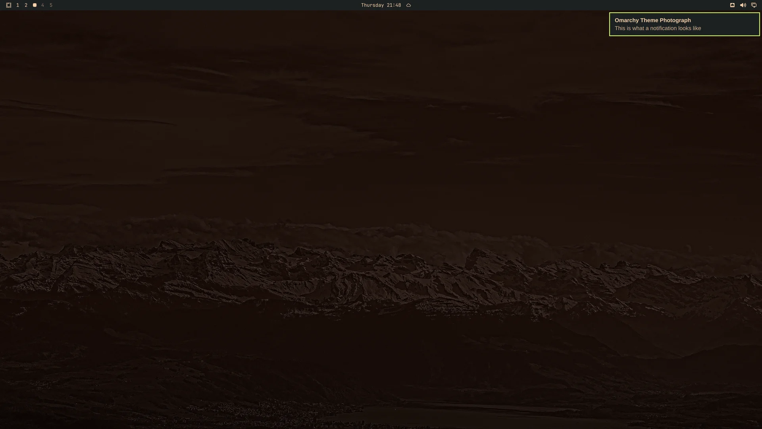Click the "Thursday" day label

[372, 5]
